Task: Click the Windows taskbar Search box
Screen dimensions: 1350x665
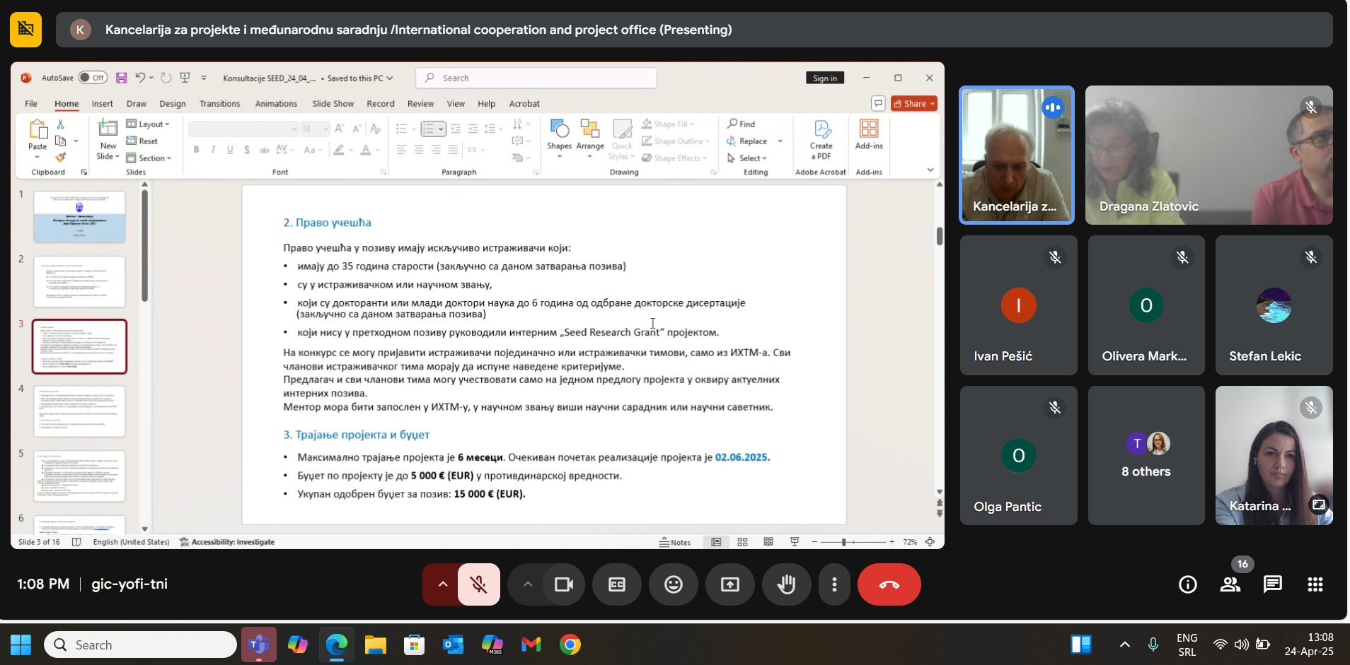Action: (x=141, y=645)
